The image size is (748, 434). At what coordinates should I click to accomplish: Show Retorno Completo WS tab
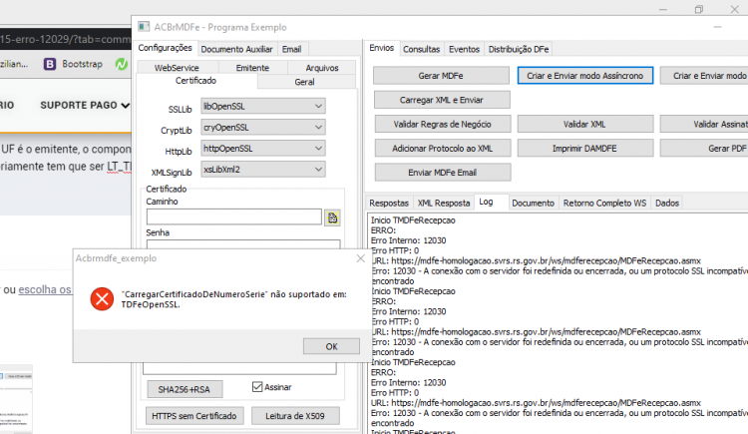[604, 203]
